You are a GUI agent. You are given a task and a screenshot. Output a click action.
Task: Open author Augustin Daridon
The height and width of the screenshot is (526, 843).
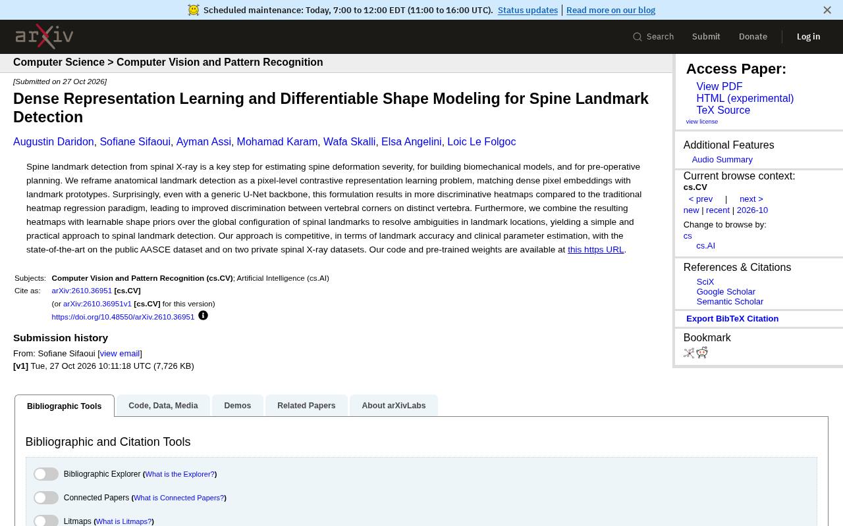(53, 142)
